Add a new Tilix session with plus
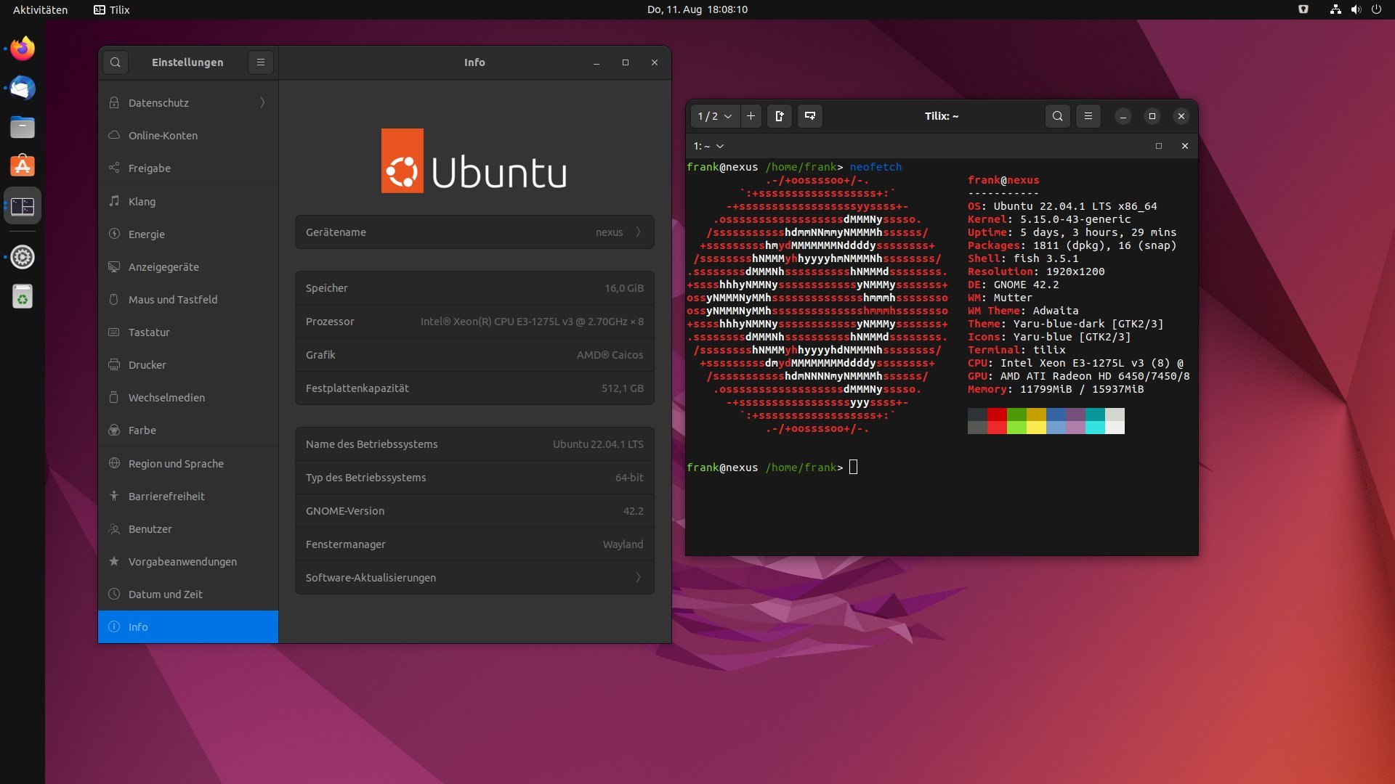Screen dimensions: 1395x784 pyautogui.click(x=751, y=116)
